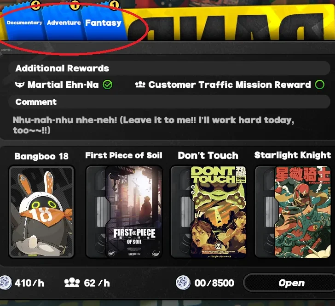Choose the Don't Touch videotape cover
The image size is (335, 306).
point(208,211)
